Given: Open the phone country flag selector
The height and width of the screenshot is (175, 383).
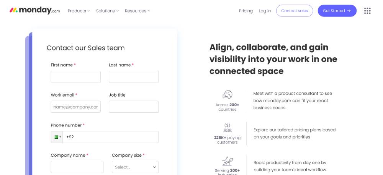Looking at the screenshot, I should tap(57, 137).
